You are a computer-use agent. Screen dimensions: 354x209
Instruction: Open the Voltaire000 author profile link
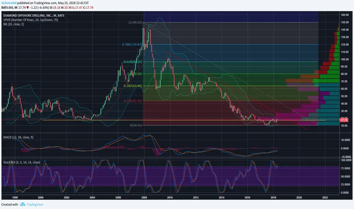coord(9,3)
